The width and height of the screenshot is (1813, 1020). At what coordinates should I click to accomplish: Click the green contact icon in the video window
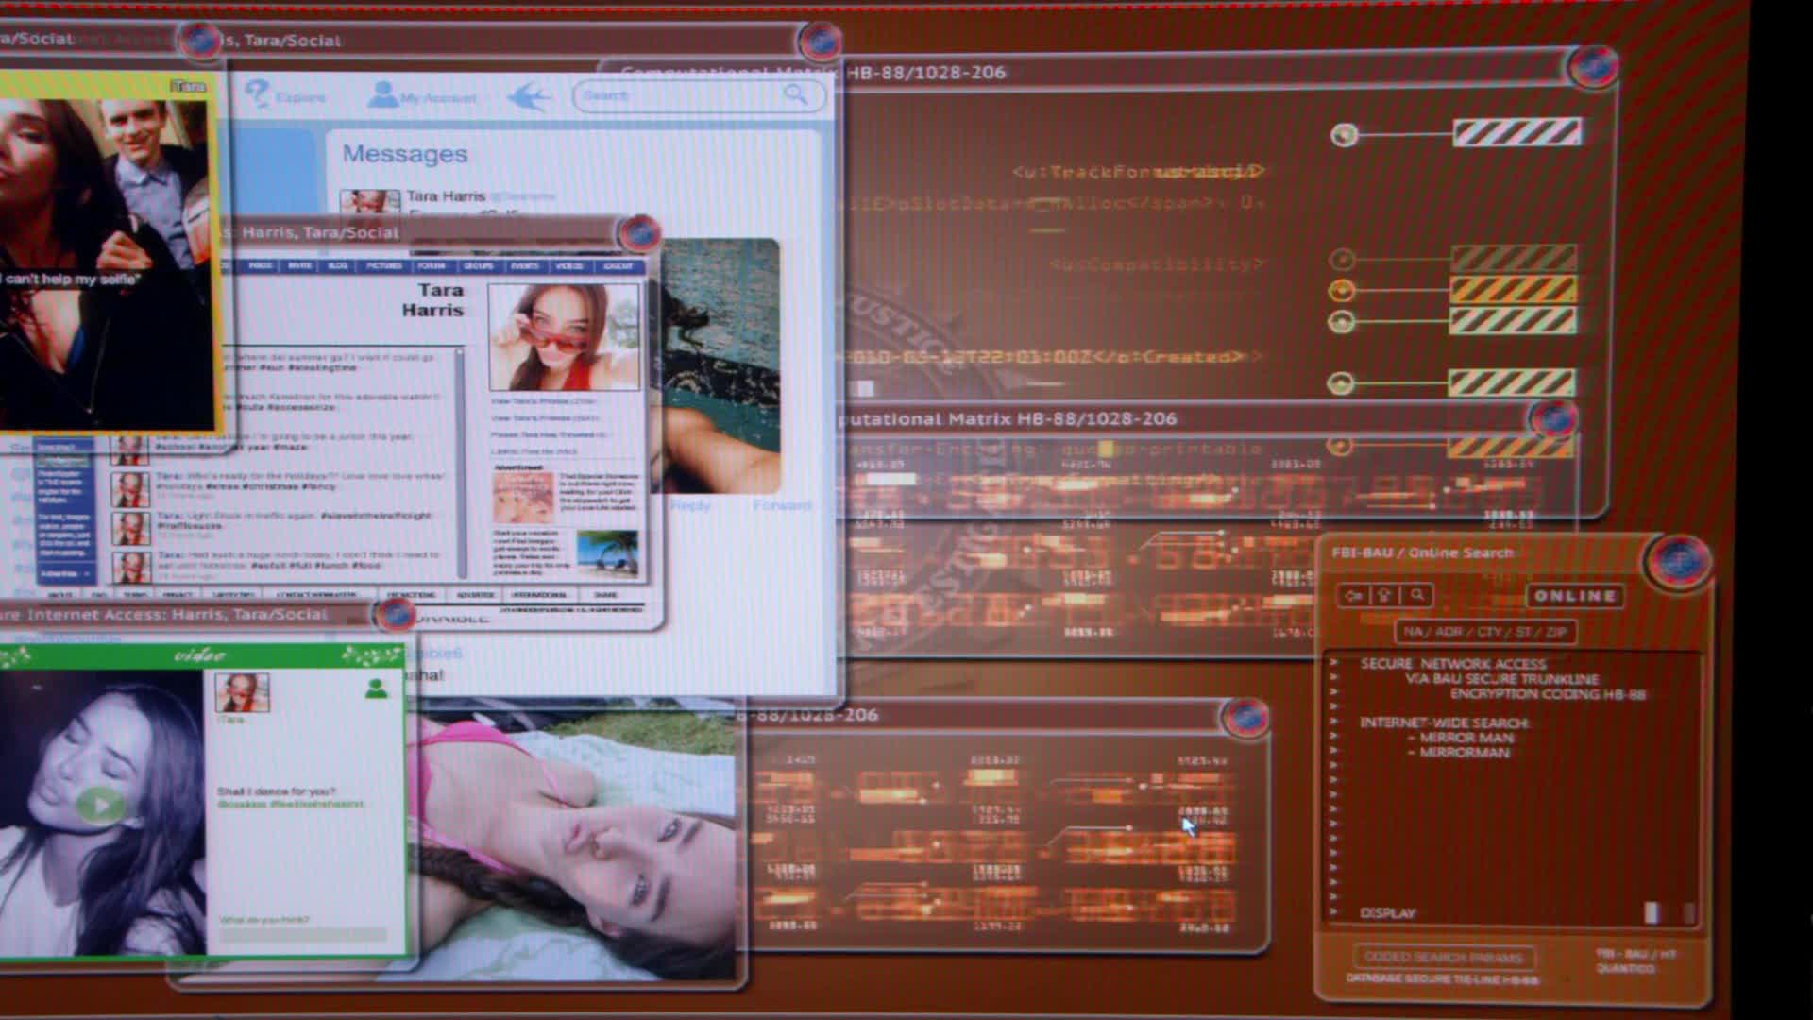[x=377, y=688]
